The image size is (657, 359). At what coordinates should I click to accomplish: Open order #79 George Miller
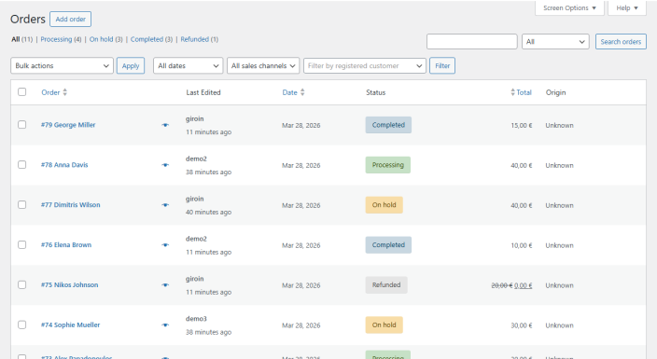click(x=68, y=125)
